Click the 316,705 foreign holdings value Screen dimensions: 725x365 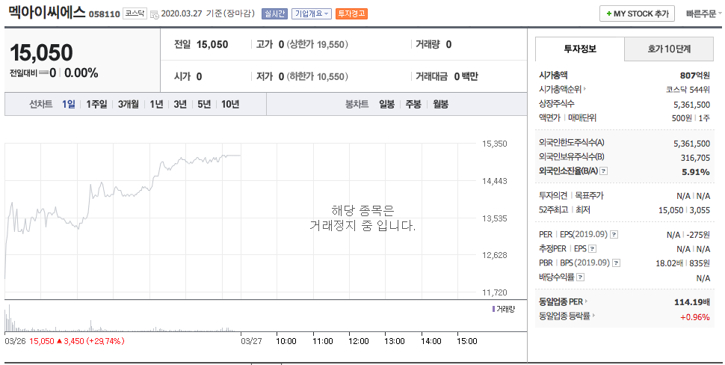point(695,158)
